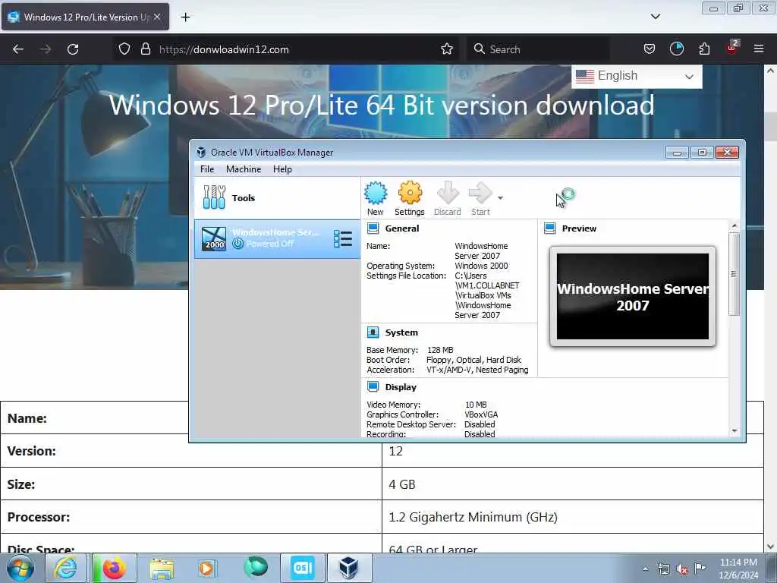
Task: Switch to VirtualBox on the taskbar
Action: 349,568
